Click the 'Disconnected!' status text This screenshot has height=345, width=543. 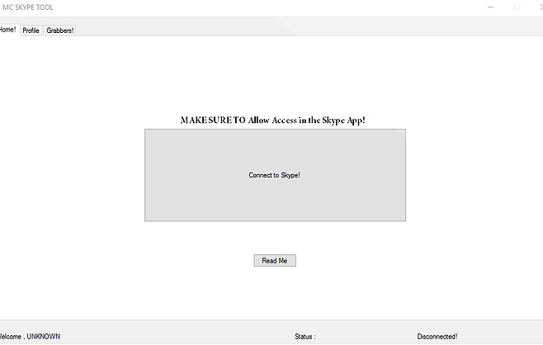437,337
